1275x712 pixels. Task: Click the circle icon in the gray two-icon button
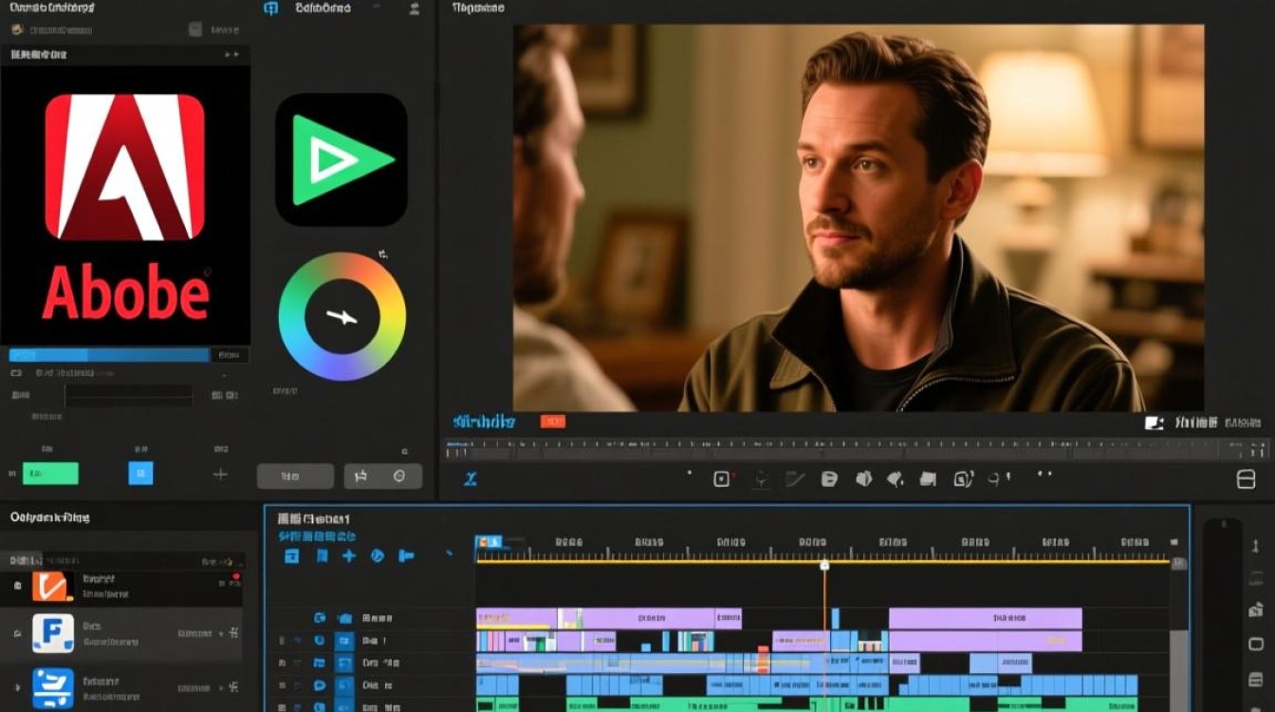click(399, 476)
